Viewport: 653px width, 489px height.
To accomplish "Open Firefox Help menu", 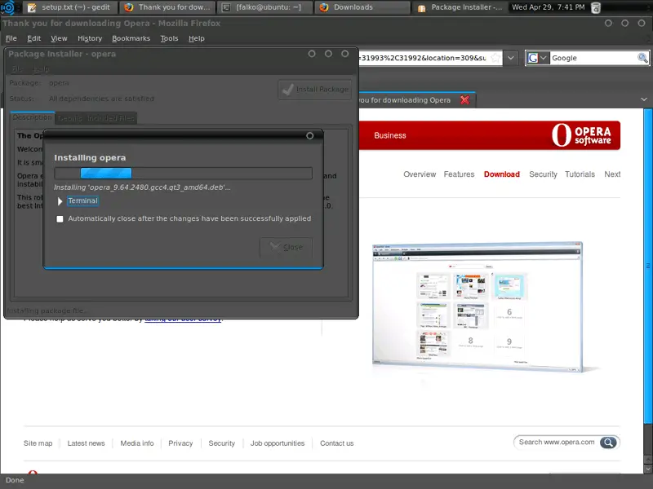I will click(196, 38).
